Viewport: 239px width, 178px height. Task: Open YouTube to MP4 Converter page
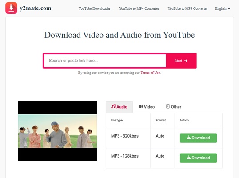(139, 8)
